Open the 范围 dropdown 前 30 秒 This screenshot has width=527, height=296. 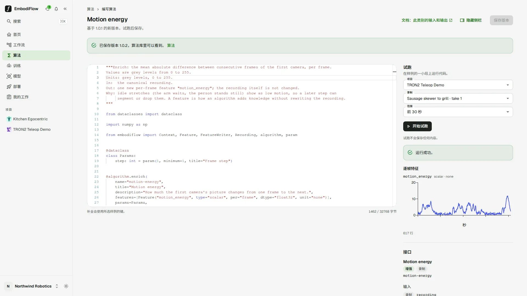(458, 112)
